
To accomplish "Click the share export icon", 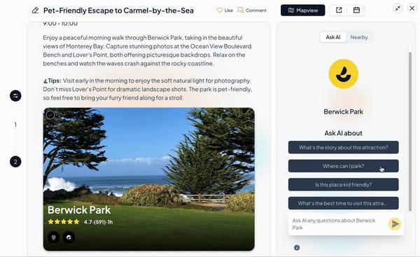I will point(339,11).
